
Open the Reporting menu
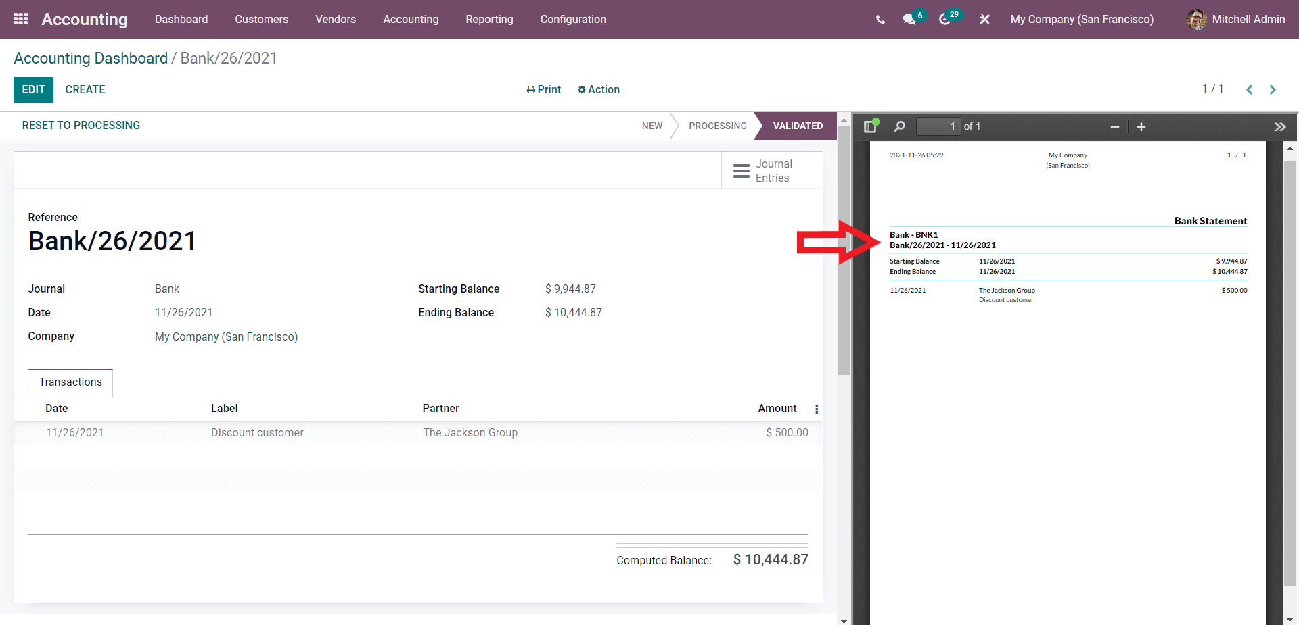pyautogui.click(x=489, y=20)
